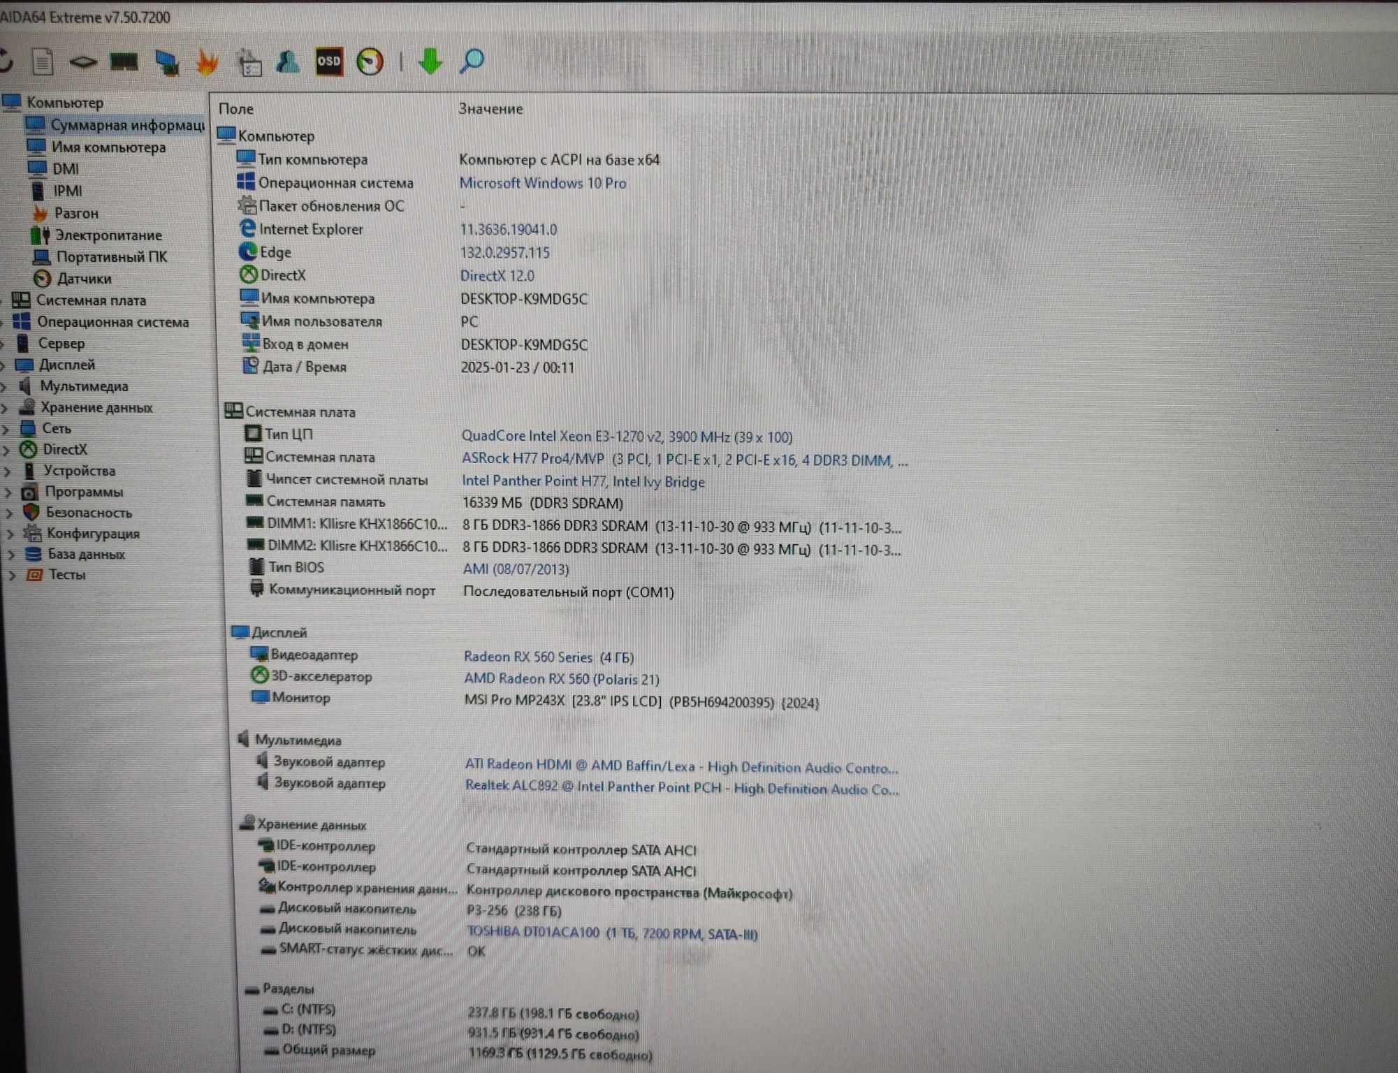Screen dimensions: 1398x1073
Task: Expand the DirectX tree node
Action: pos(6,450)
